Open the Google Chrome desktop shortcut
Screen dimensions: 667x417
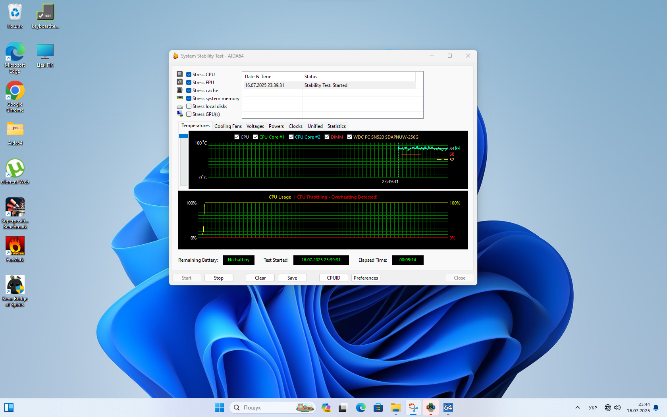(x=15, y=91)
